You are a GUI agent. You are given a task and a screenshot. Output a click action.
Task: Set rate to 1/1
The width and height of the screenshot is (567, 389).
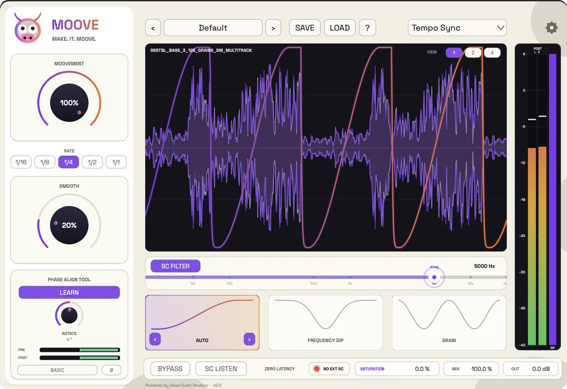tap(116, 162)
